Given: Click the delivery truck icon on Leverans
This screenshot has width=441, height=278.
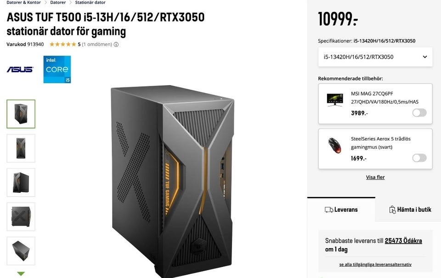Looking at the screenshot, I should [328, 210].
